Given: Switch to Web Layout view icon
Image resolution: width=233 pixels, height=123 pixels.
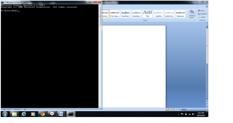Looking at the screenshot, I should pyautogui.click(x=173, y=109).
